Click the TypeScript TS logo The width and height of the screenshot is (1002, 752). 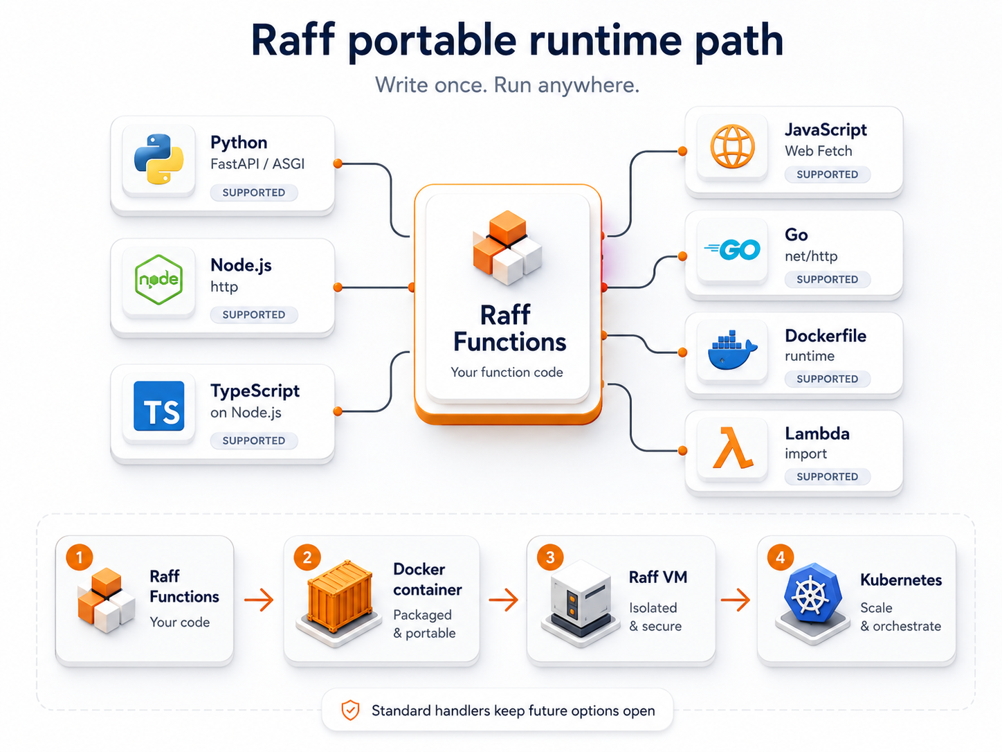click(159, 406)
